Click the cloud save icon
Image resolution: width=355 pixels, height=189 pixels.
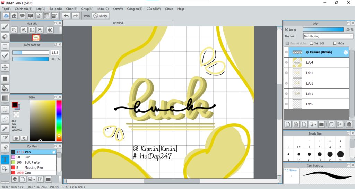pos(6,16)
